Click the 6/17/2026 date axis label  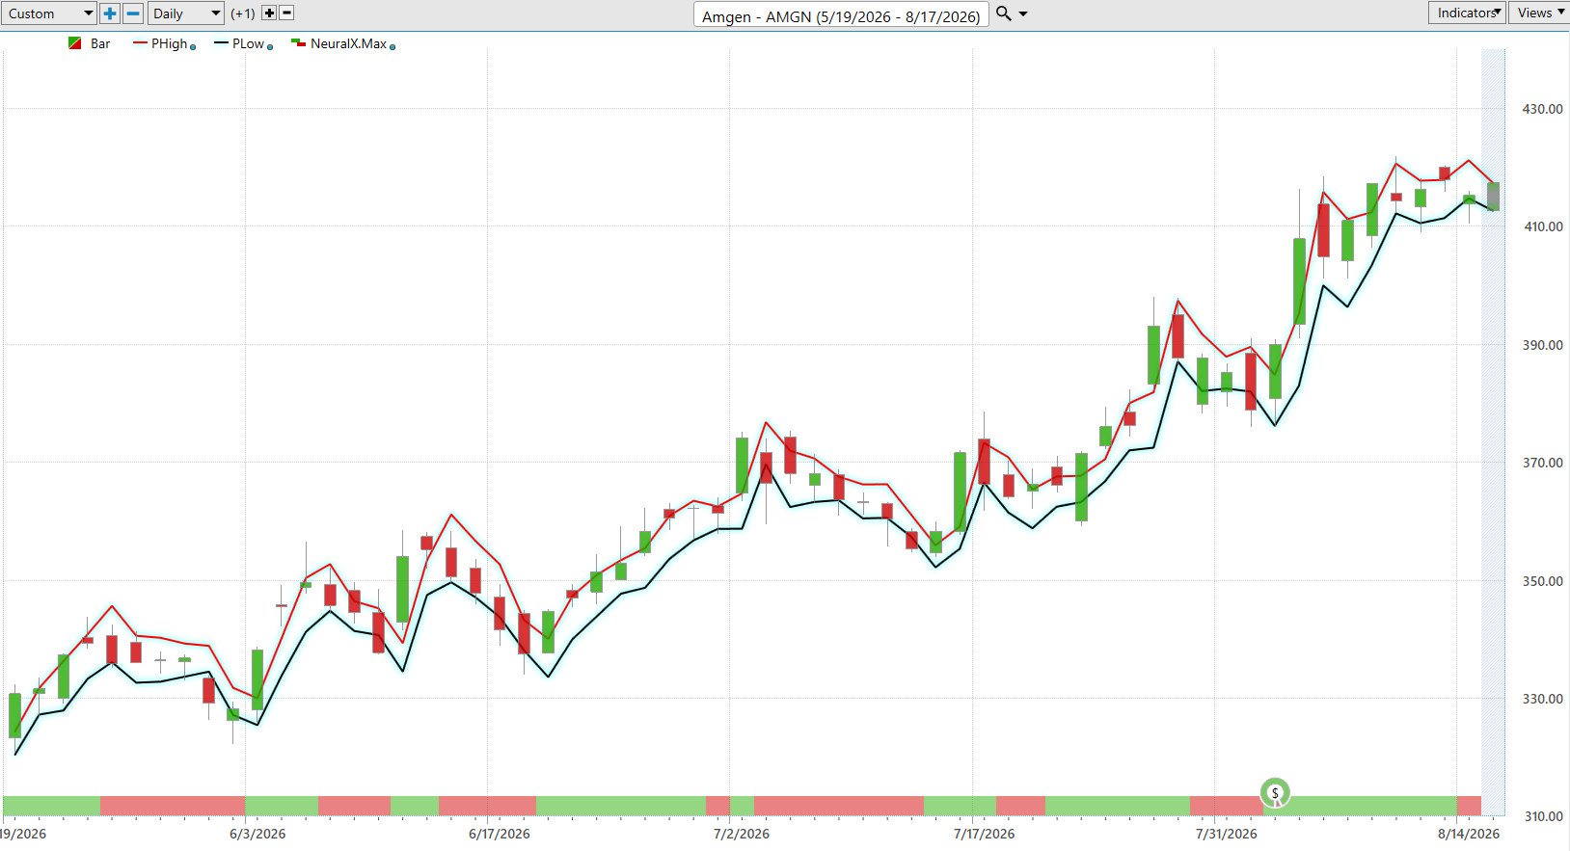500,834
